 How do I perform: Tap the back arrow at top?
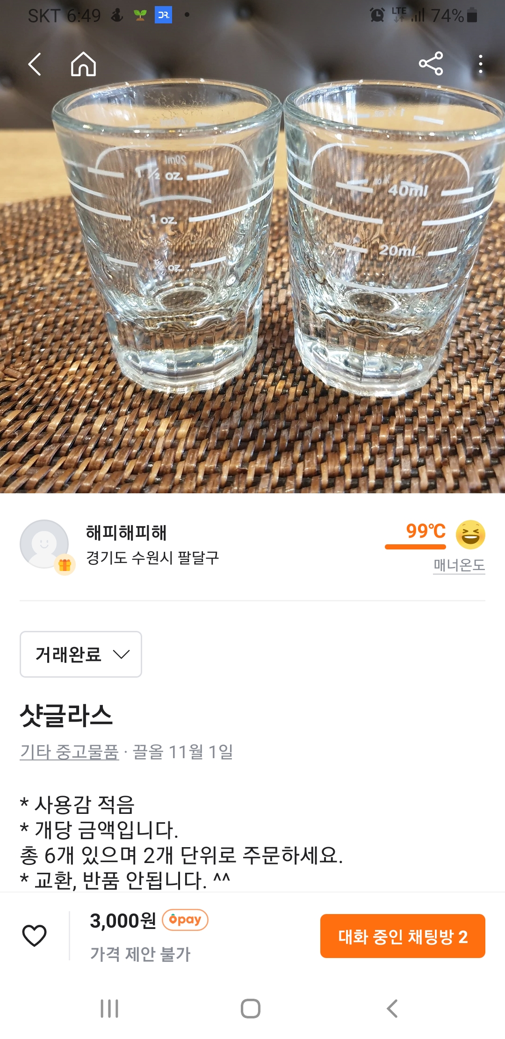[35, 64]
